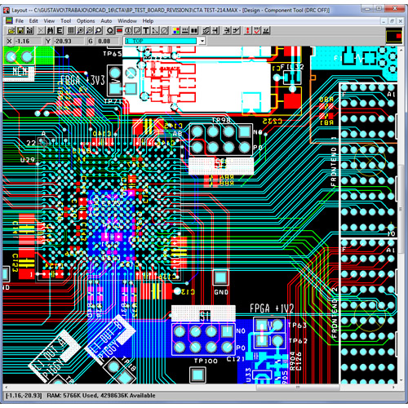Select the Edit Segment mode icon
The height and width of the screenshot is (408, 408).
(227, 31)
